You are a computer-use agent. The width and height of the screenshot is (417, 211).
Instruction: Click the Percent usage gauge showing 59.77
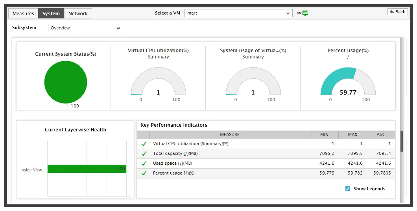coord(348,81)
